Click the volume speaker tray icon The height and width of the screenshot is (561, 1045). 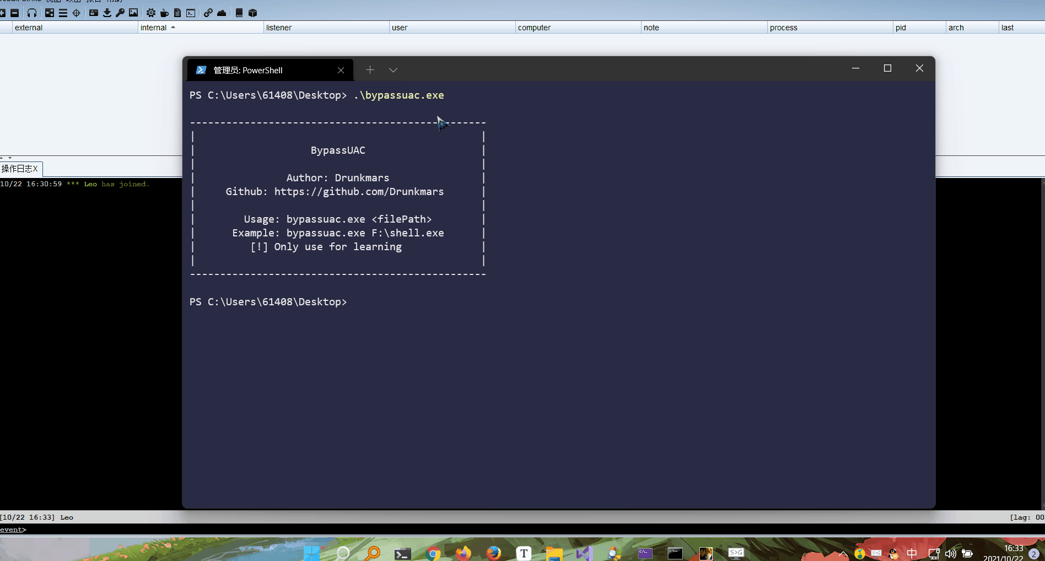[x=951, y=554]
